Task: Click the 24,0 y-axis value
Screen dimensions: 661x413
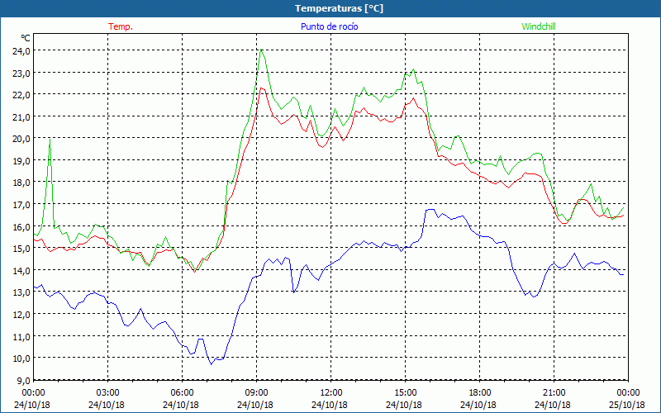Action: [22, 51]
